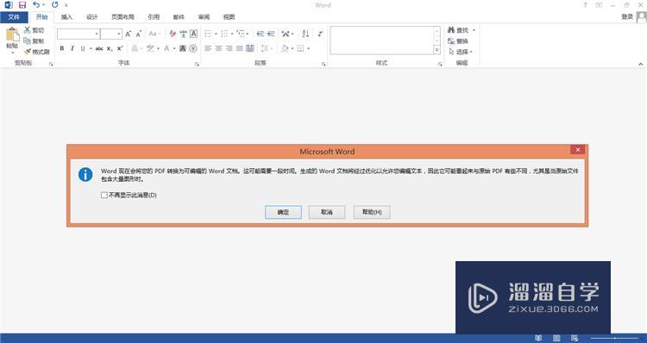Screen dimensions: 647x343
Task: Click the Help question mark icon
Action: [x=585, y=5]
